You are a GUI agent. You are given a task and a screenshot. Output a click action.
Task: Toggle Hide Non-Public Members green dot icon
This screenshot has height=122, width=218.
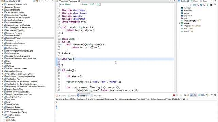point(207,5)
